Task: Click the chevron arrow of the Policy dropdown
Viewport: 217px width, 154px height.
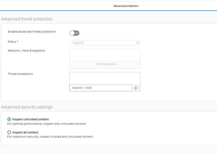Action: [138, 43]
